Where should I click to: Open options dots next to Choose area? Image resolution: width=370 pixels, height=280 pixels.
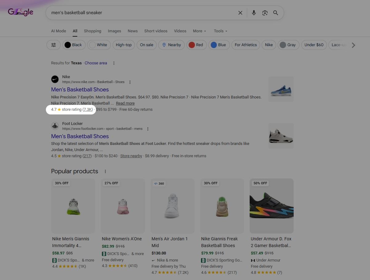click(x=114, y=63)
